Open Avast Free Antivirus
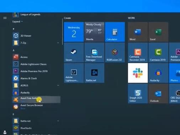Image resolution: width=180 pixels, height=135 pixels. tap(36, 99)
